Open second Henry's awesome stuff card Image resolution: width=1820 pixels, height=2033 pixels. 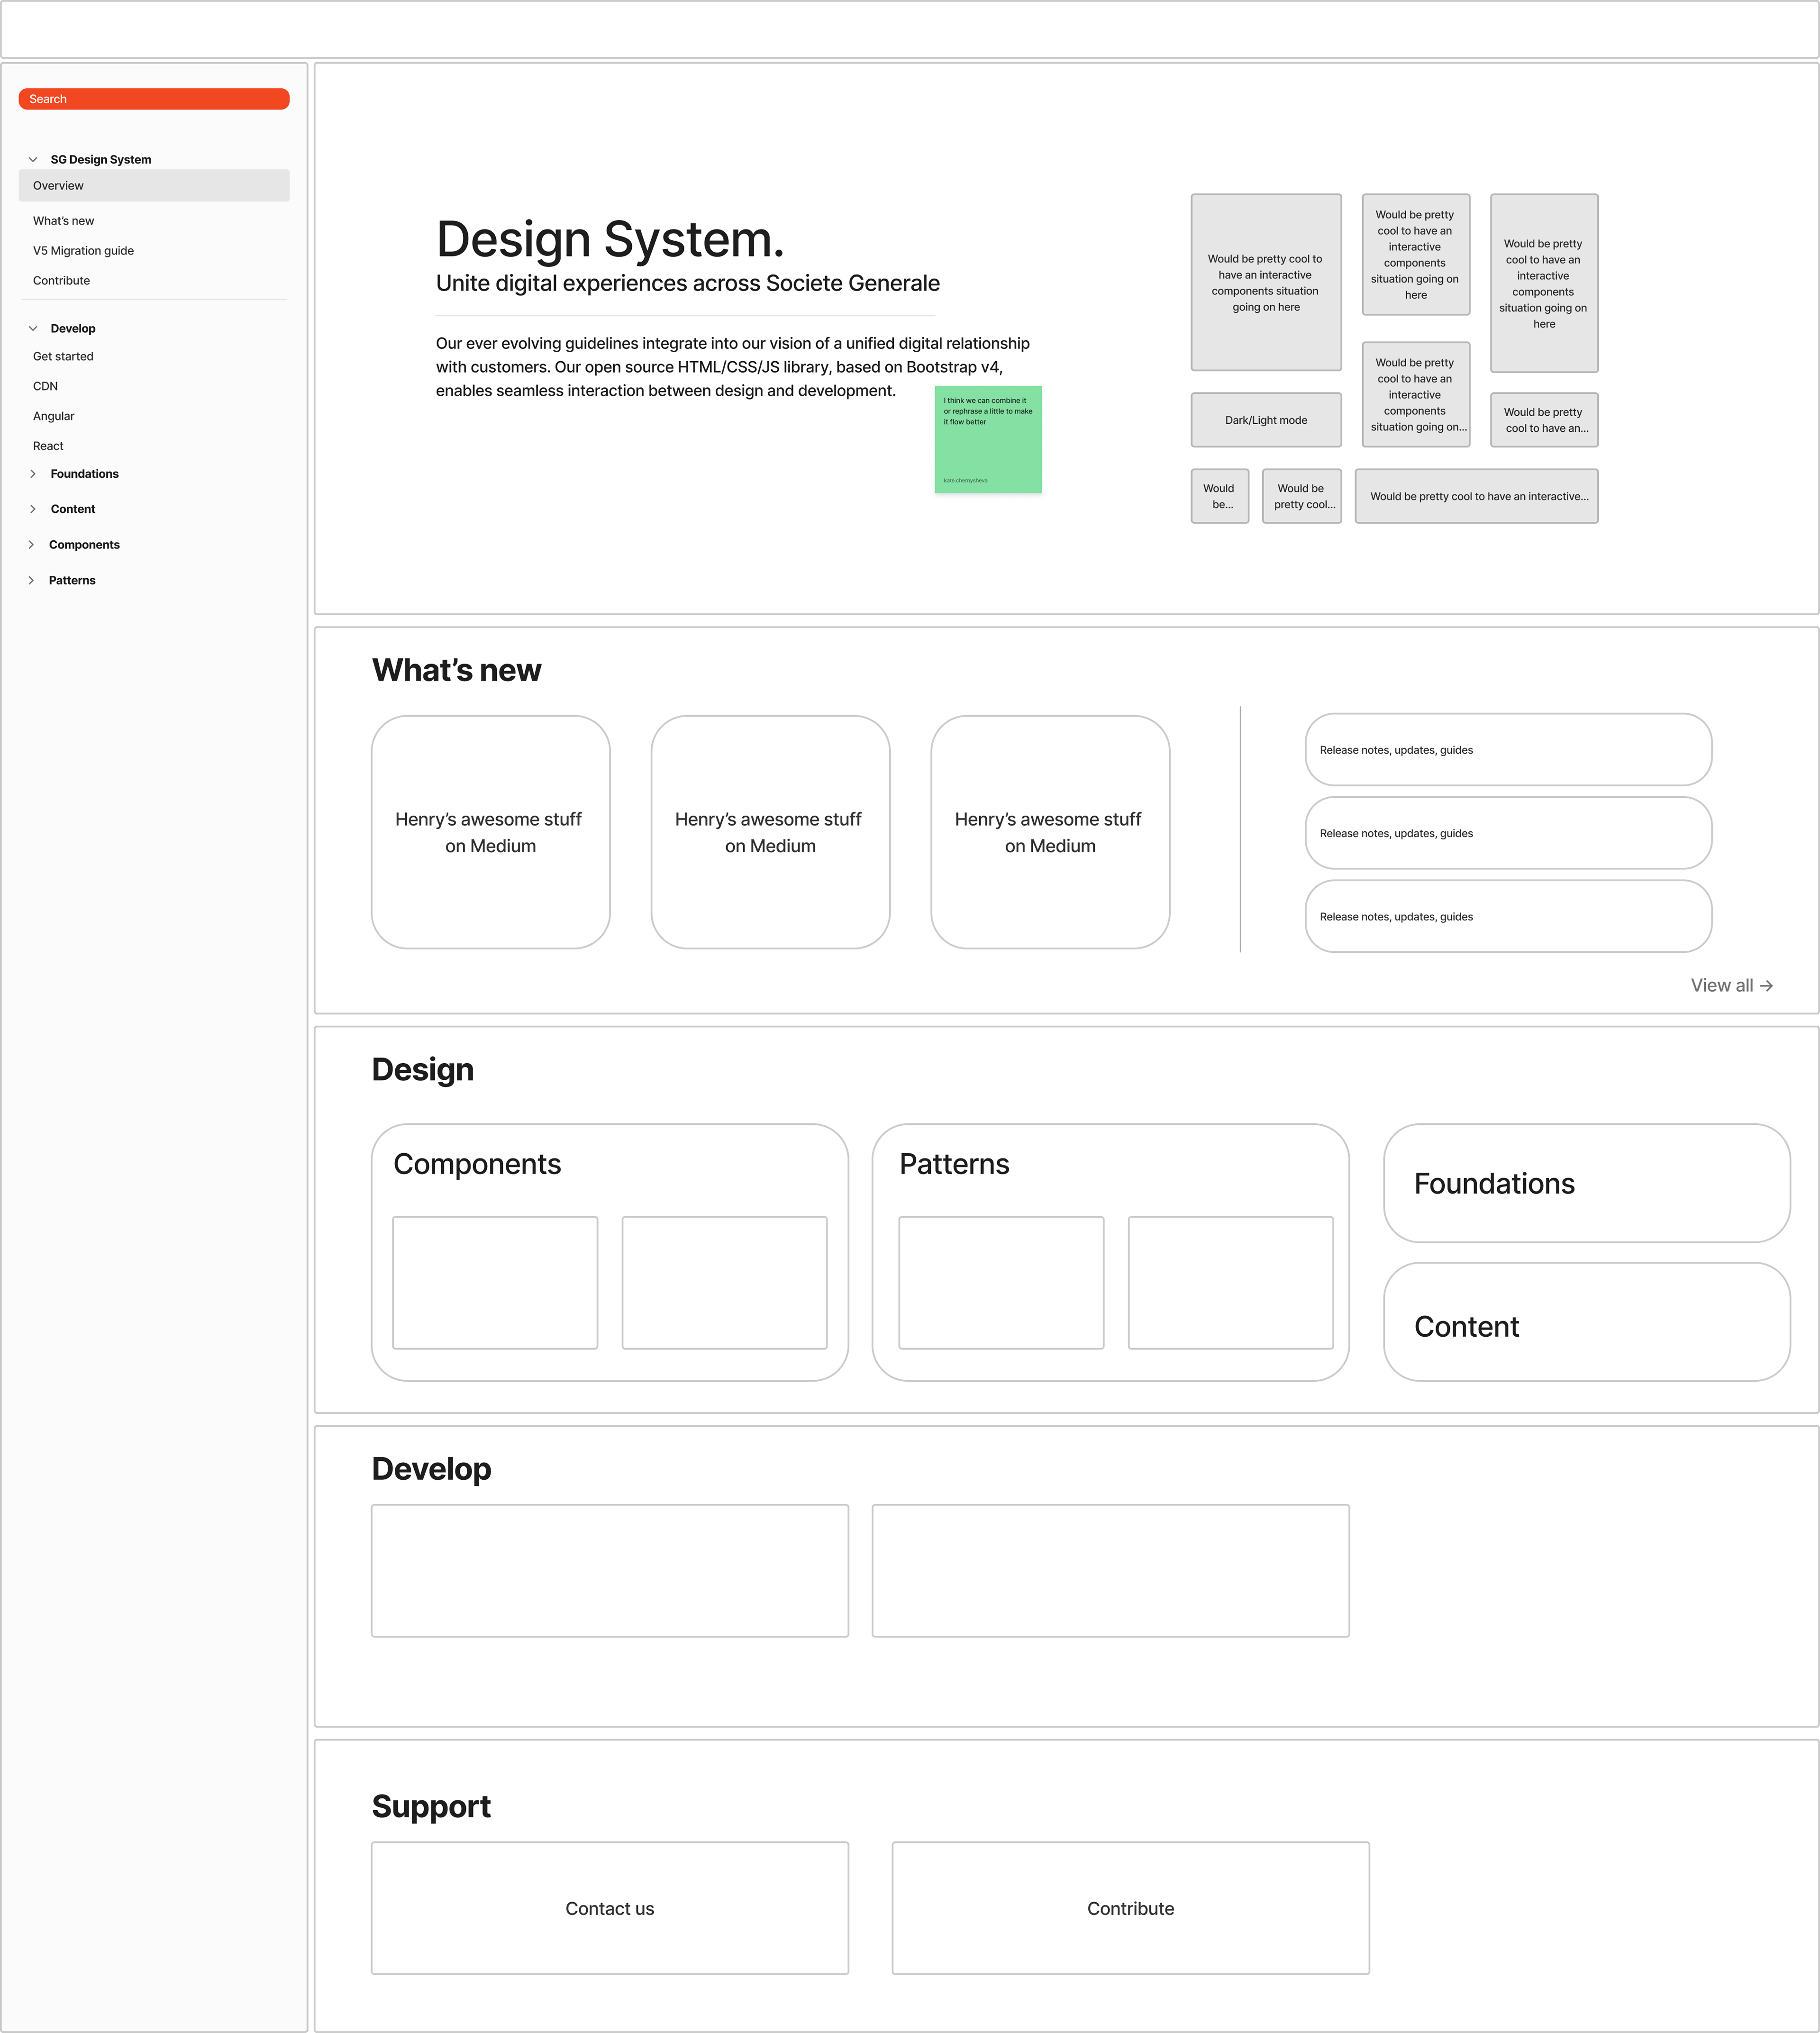click(771, 832)
